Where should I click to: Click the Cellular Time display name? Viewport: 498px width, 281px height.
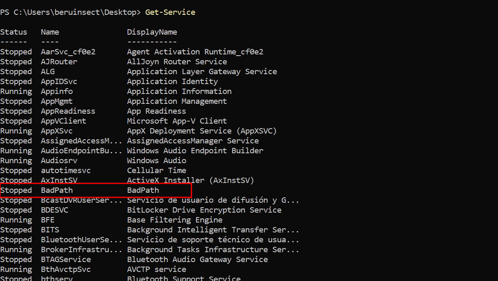[156, 171]
